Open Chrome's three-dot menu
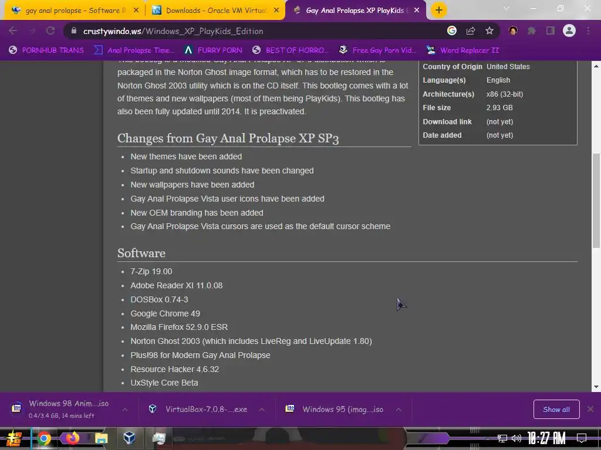This screenshot has width=601, height=450. (588, 31)
